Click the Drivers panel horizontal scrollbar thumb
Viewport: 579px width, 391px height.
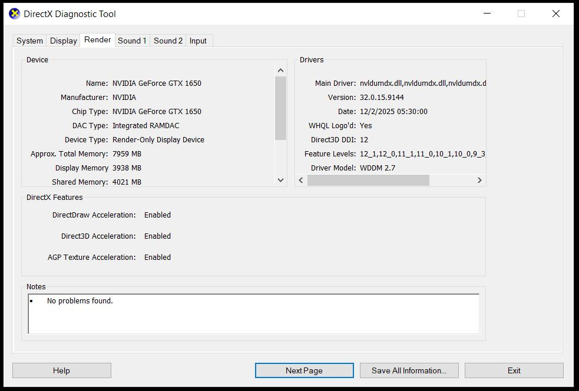pos(368,180)
